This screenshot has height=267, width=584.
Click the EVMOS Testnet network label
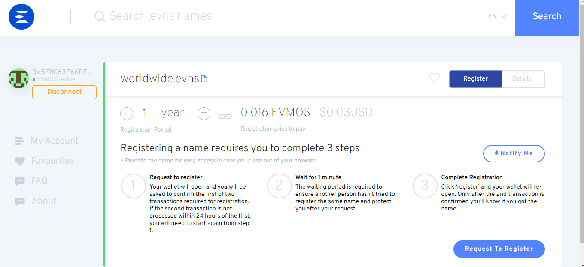click(57, 79)
